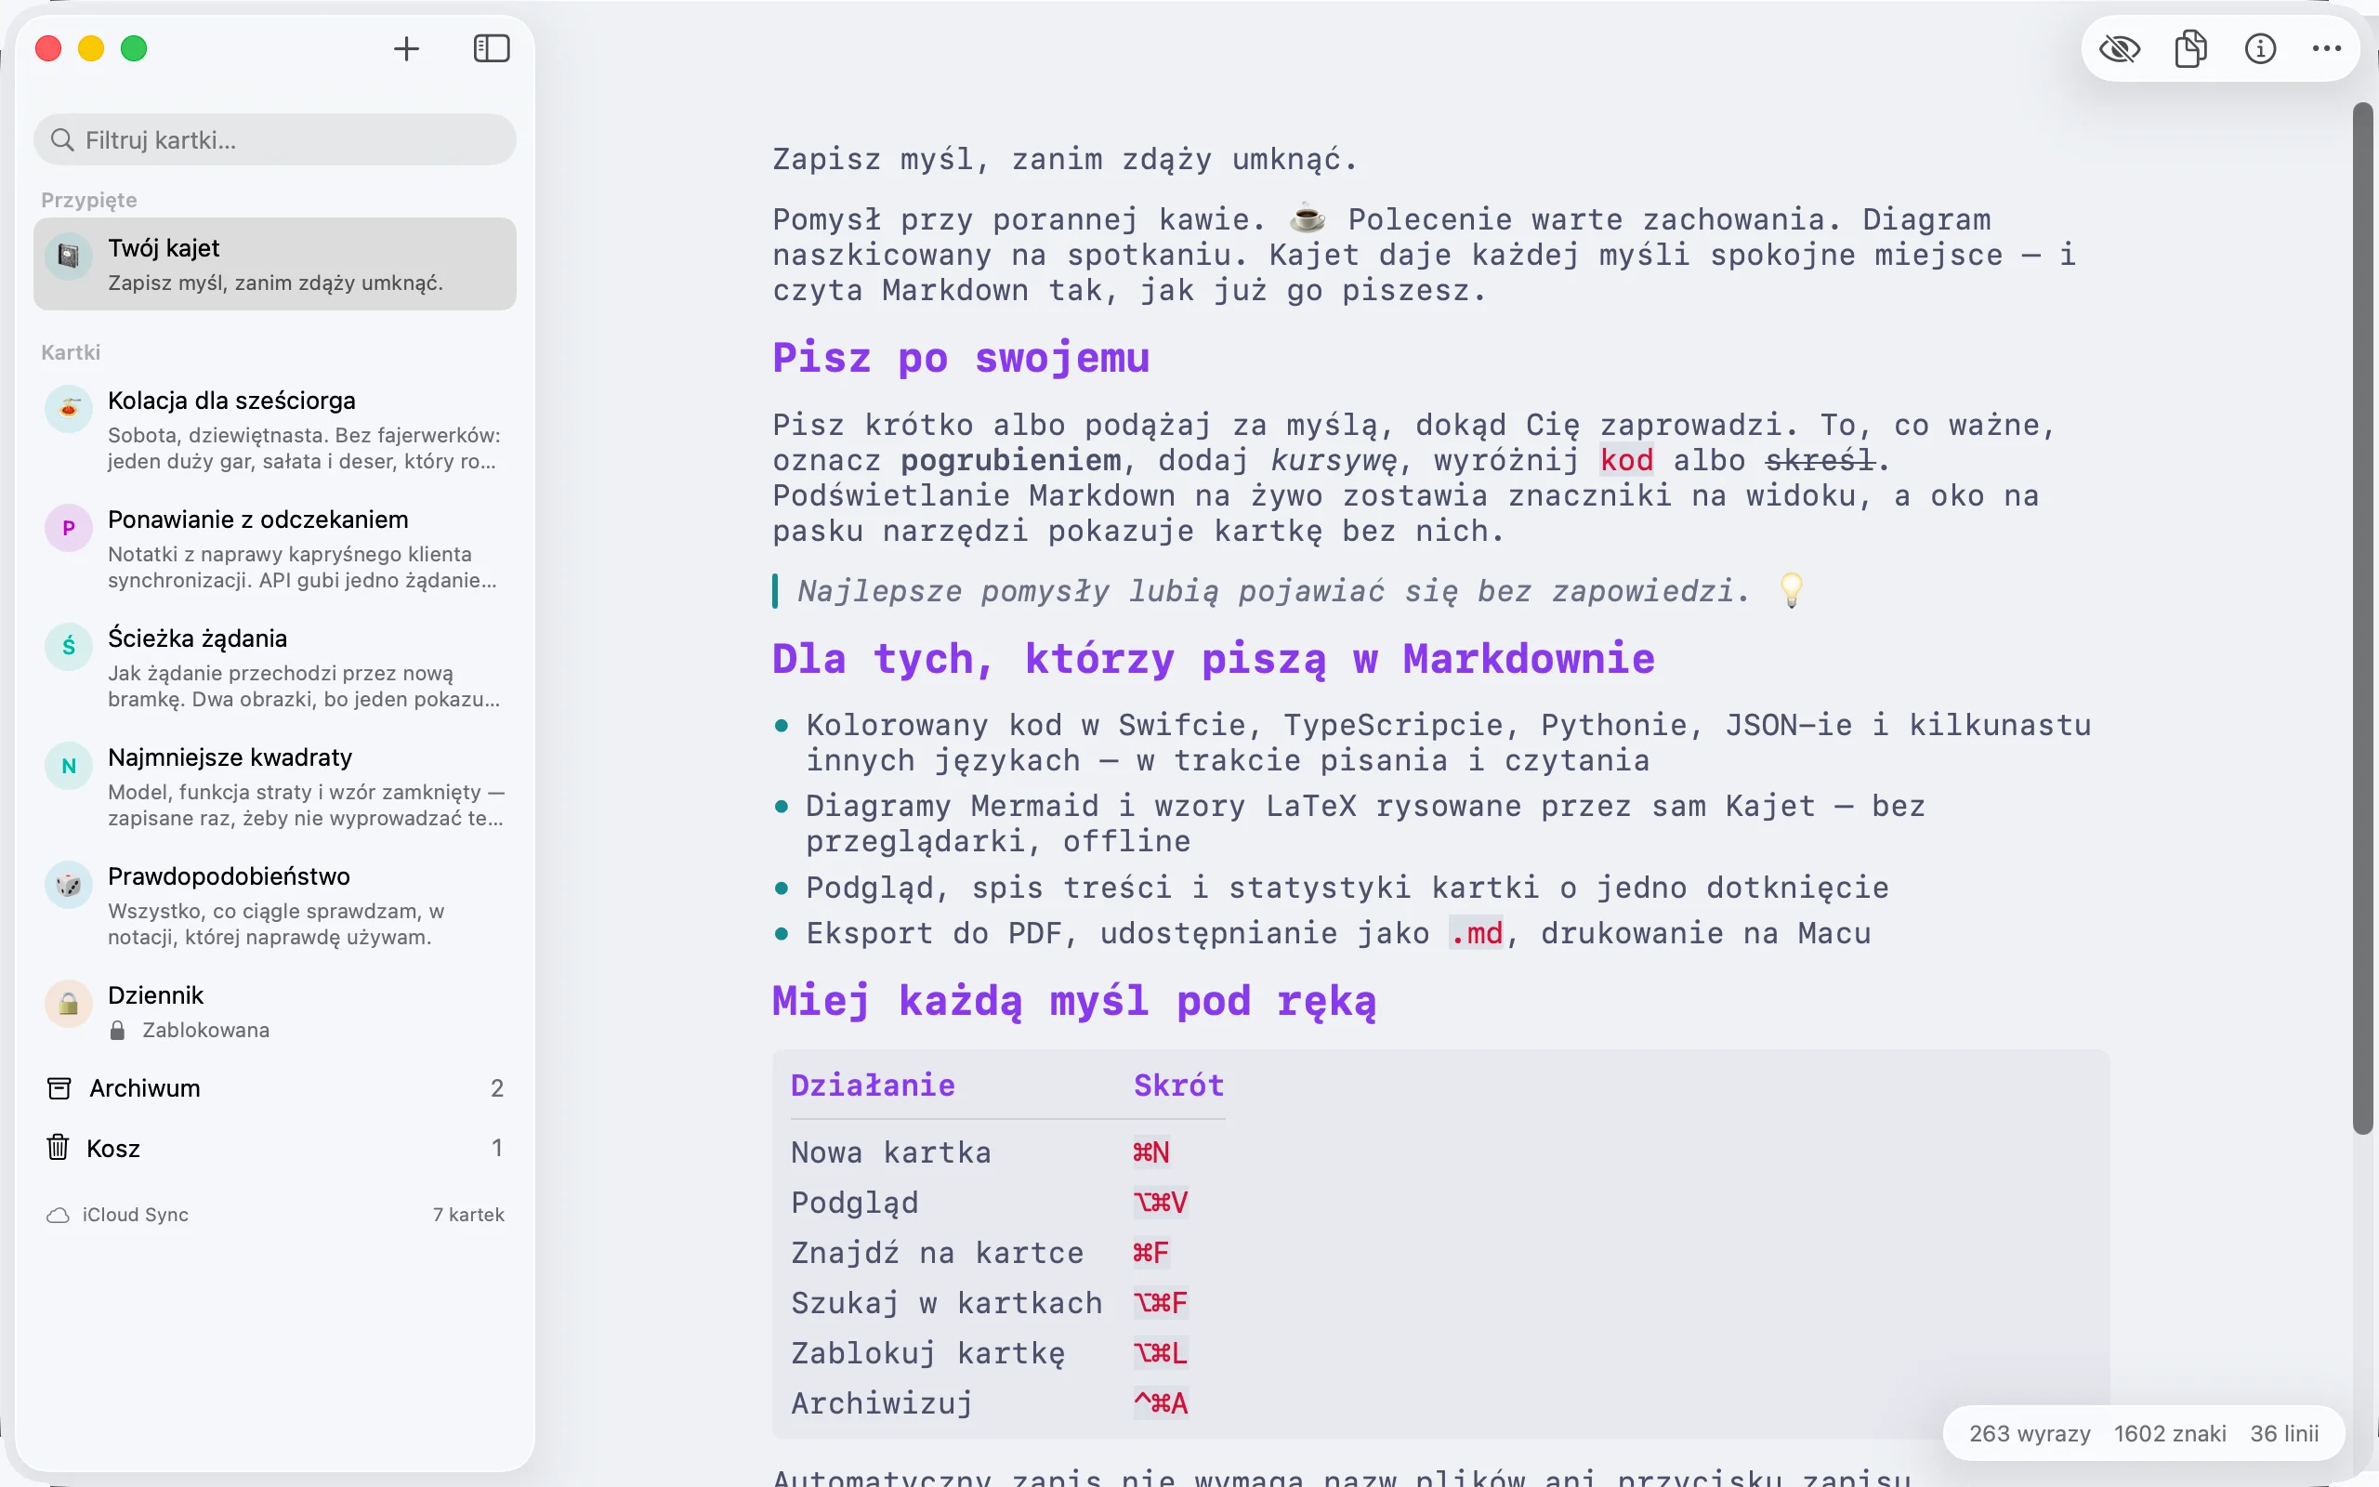
Task: Open the Prawdopodobieństwo card
Action: click(x=275, y=906)
